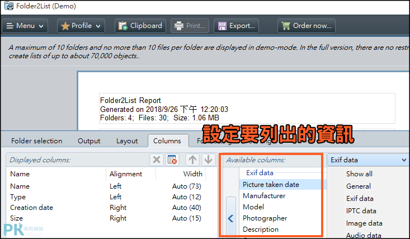The height and width of the screenshot is (239, 410).
Task: Click Right alignment of Creation date
Action: click(118, 208)
